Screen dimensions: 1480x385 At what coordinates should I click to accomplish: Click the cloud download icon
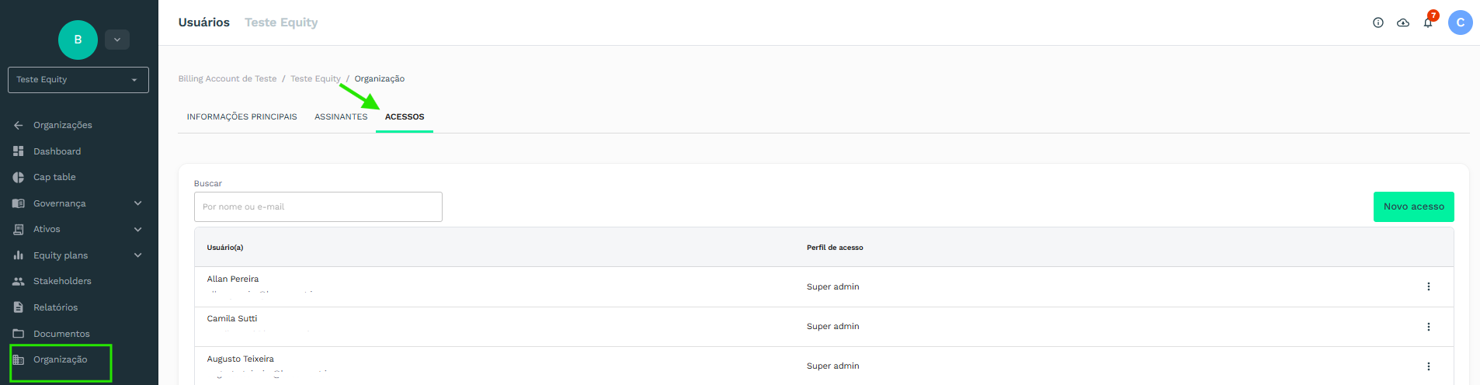coord(1403,23)
